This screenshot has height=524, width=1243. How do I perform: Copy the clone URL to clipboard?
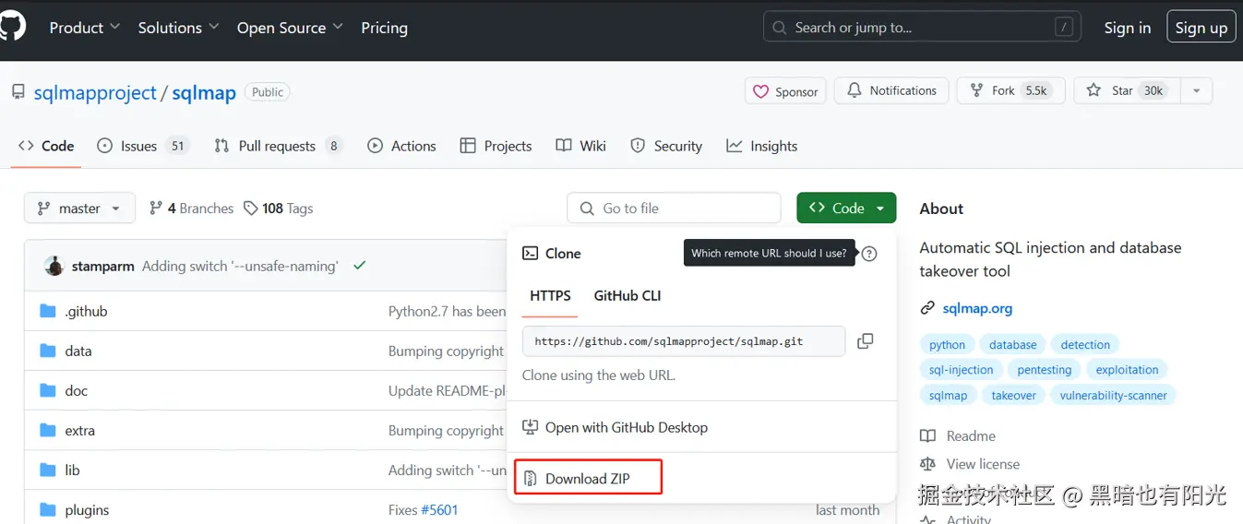pos(865,341)
